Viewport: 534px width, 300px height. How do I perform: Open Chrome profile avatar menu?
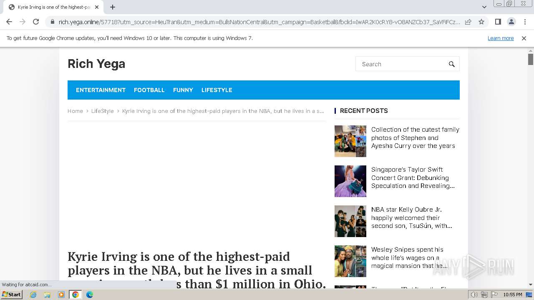[511, 22]
